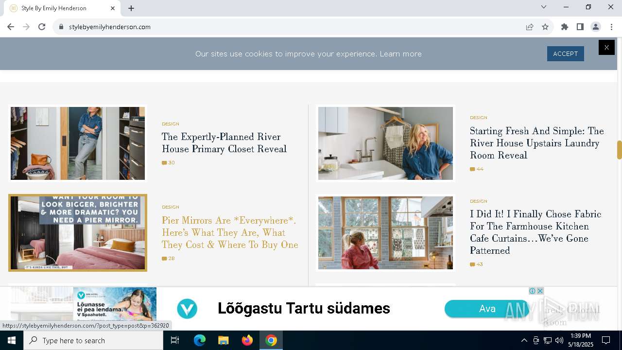This screenshot has width=622, height=350.
Task: Switch to Chrome on the taskbar
Action: (271, 340)
